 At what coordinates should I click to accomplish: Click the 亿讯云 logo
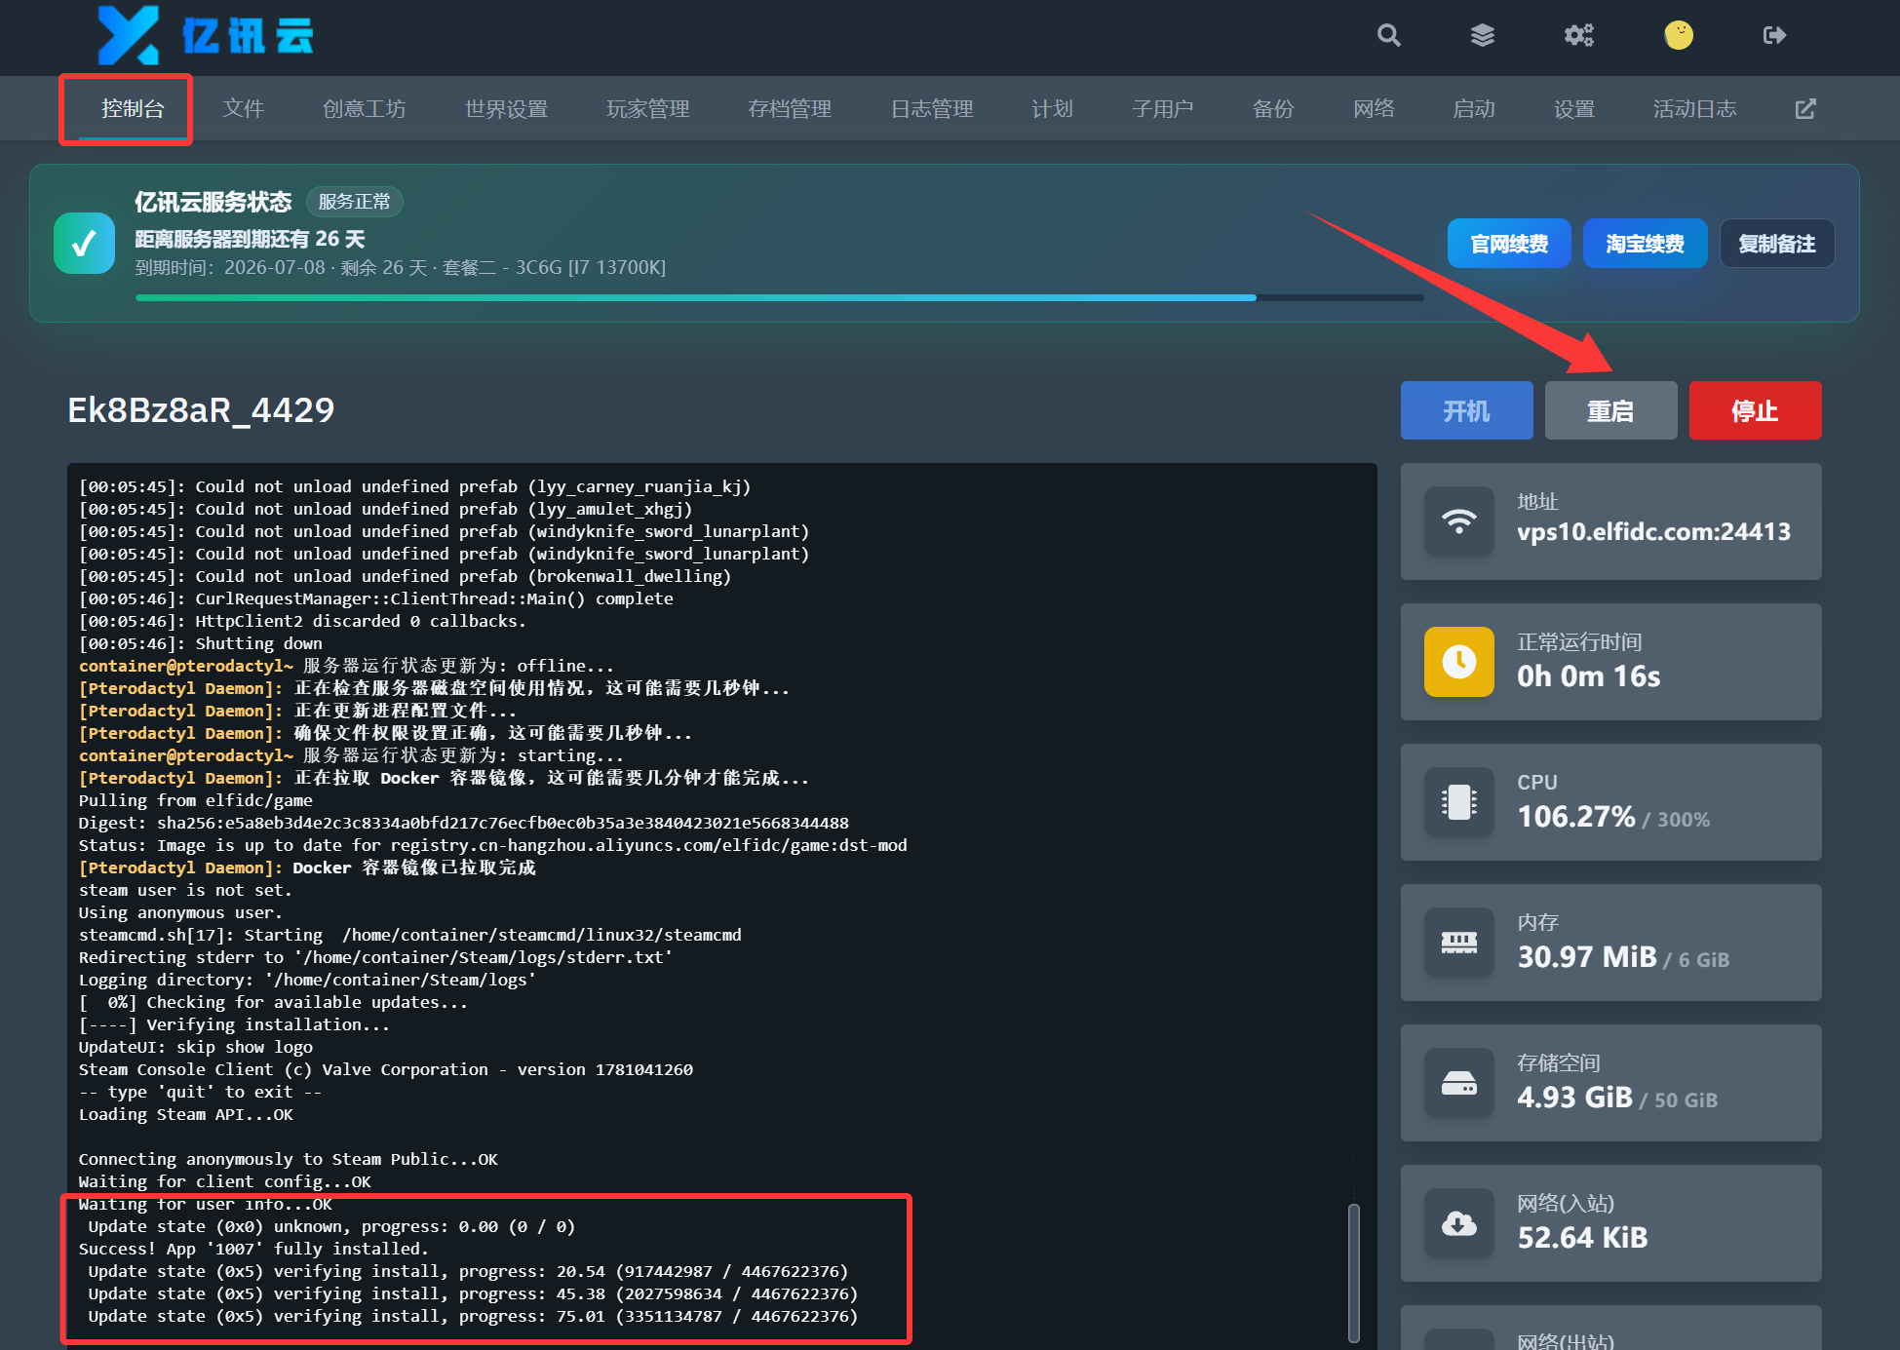coord(206,35)
